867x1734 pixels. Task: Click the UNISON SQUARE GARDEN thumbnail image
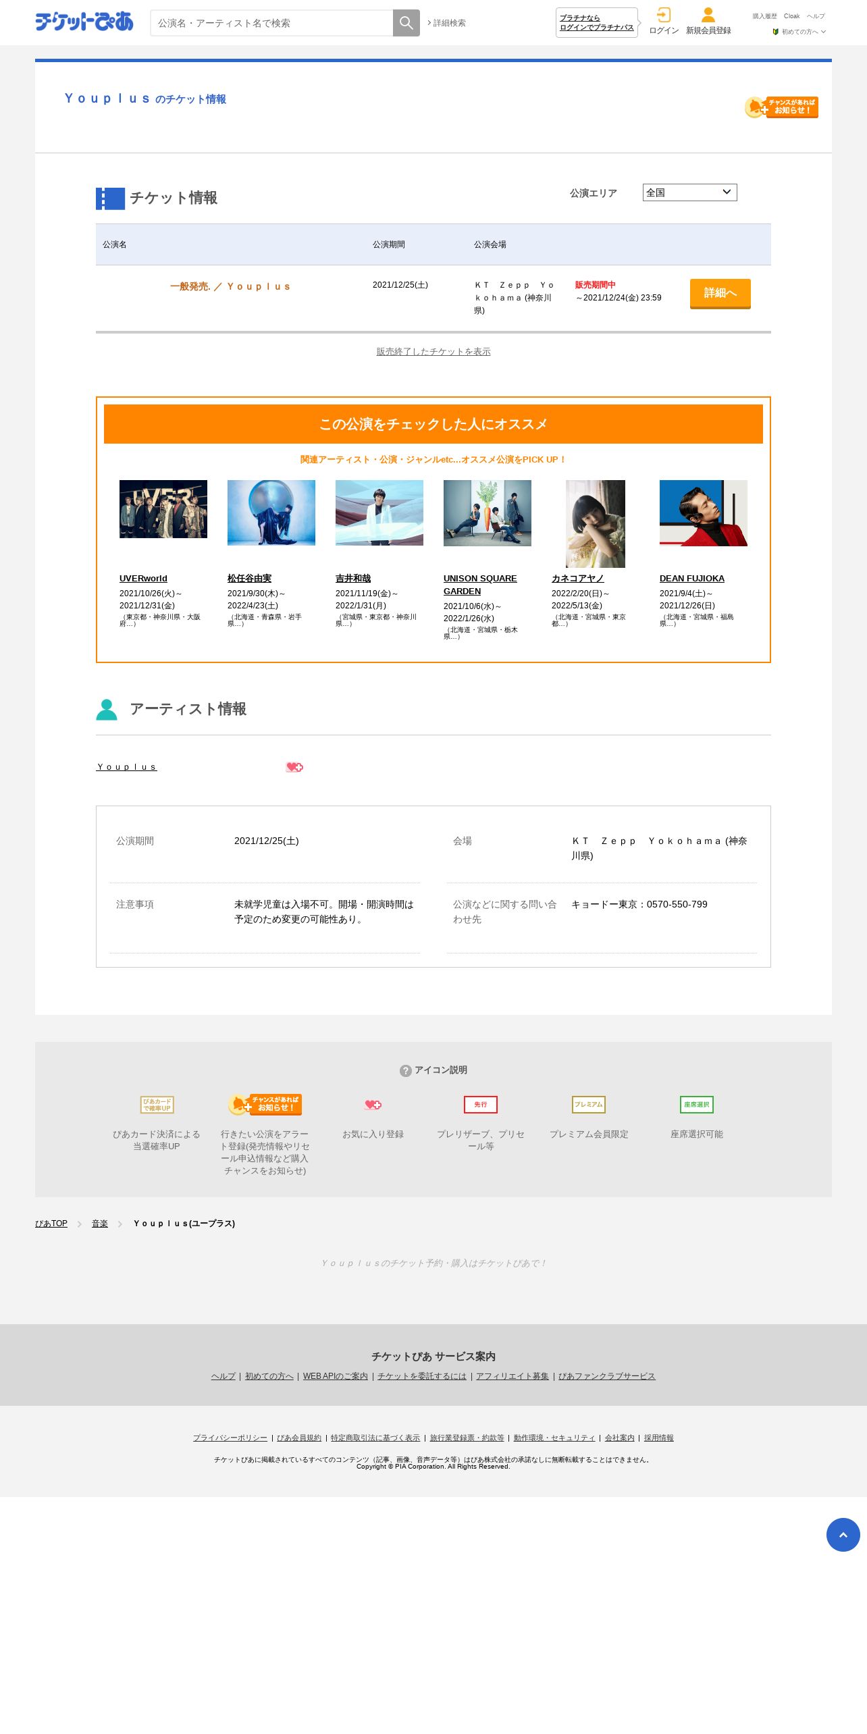point(488,513)
